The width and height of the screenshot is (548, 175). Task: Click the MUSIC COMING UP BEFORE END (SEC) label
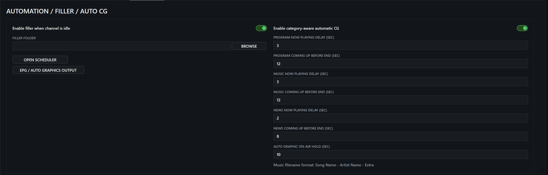[x=303, y=92]
